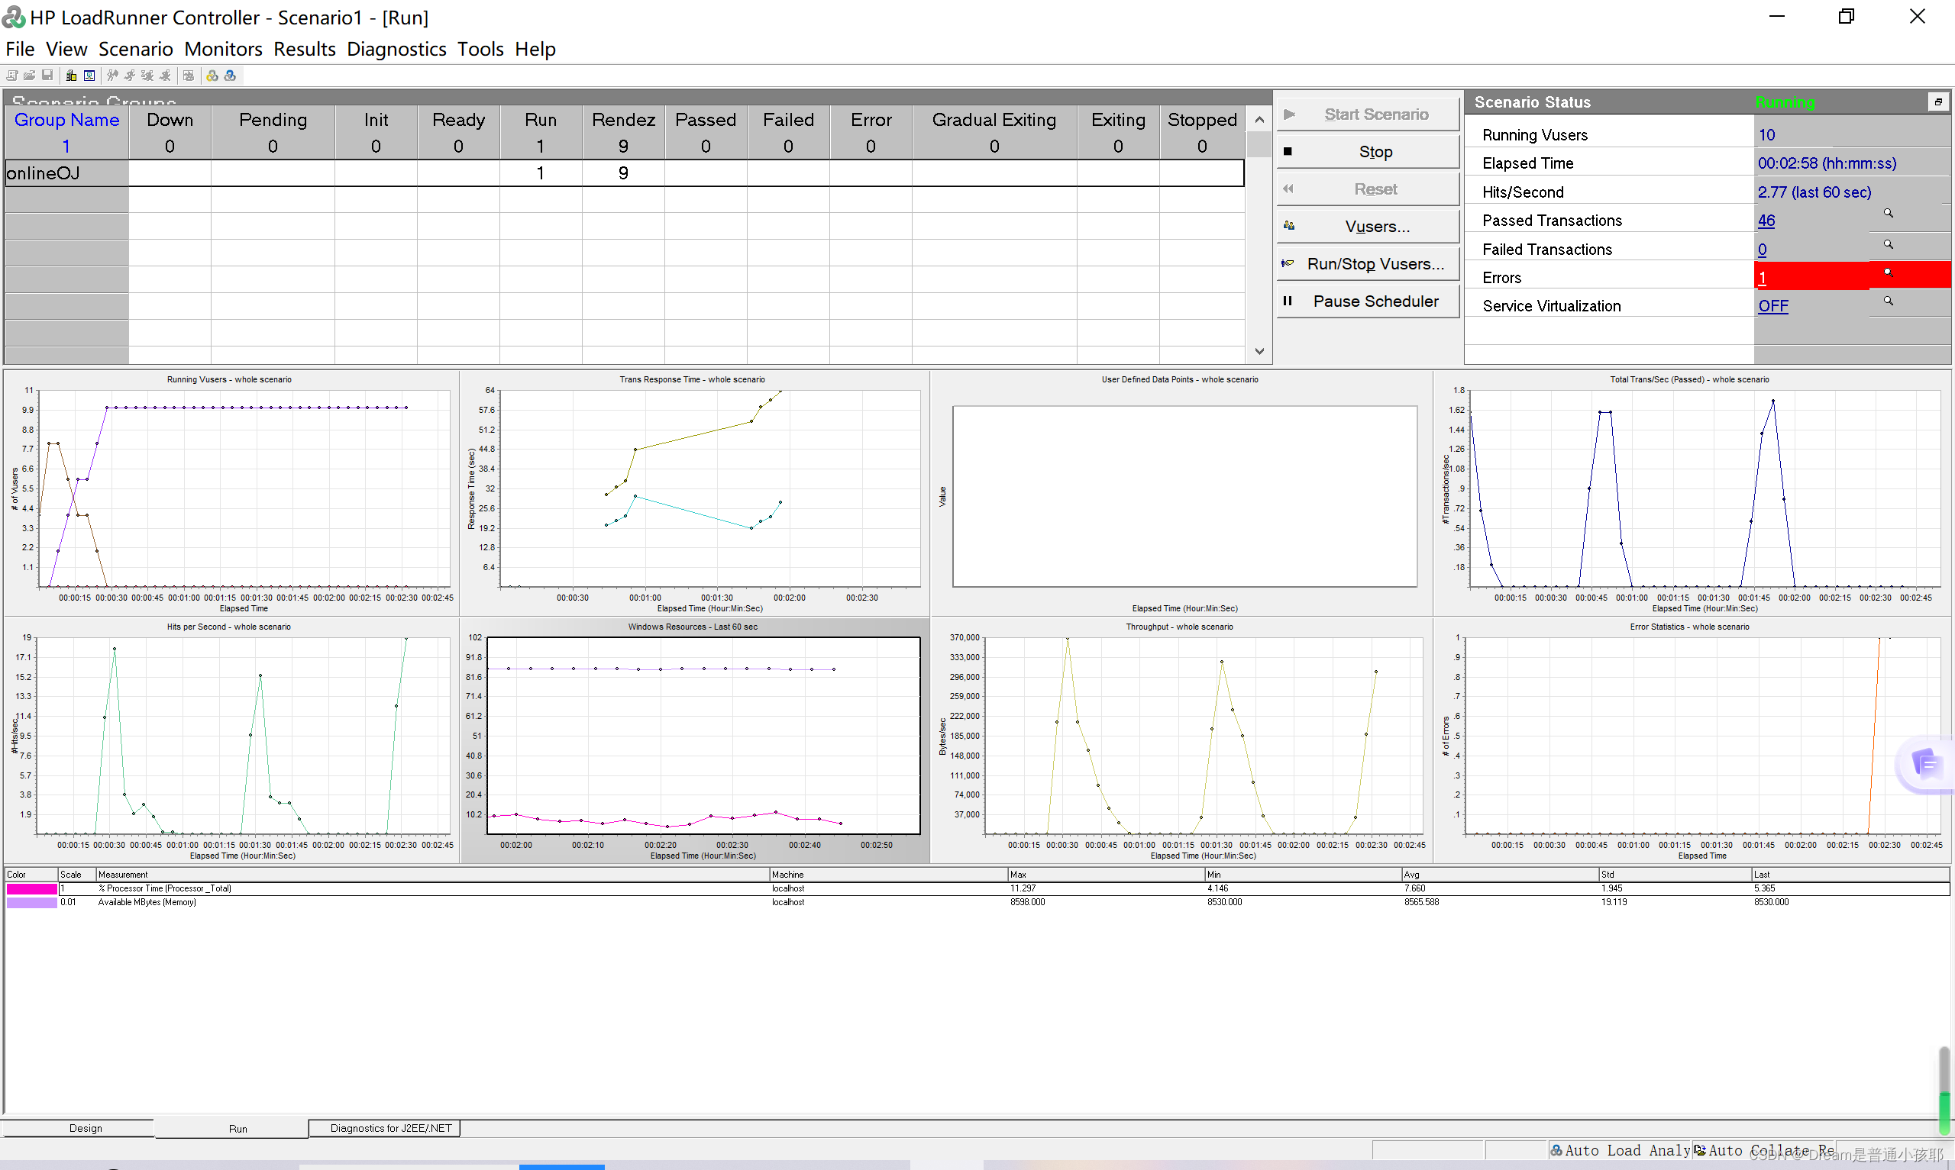Click magnifier icon beside Passed Transactions
This screenshot has height=1170, width=1955.
click(1888, 214)
